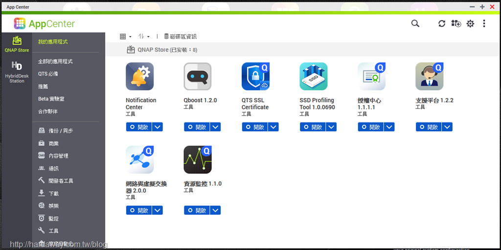Open 授權中心 with 開啟 button
Viewport: 501px width, 250px height.
click(x=371, y=127)
